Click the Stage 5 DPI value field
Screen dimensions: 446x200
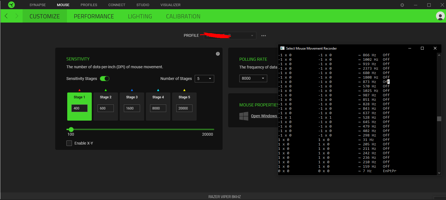tap(184, 108)
